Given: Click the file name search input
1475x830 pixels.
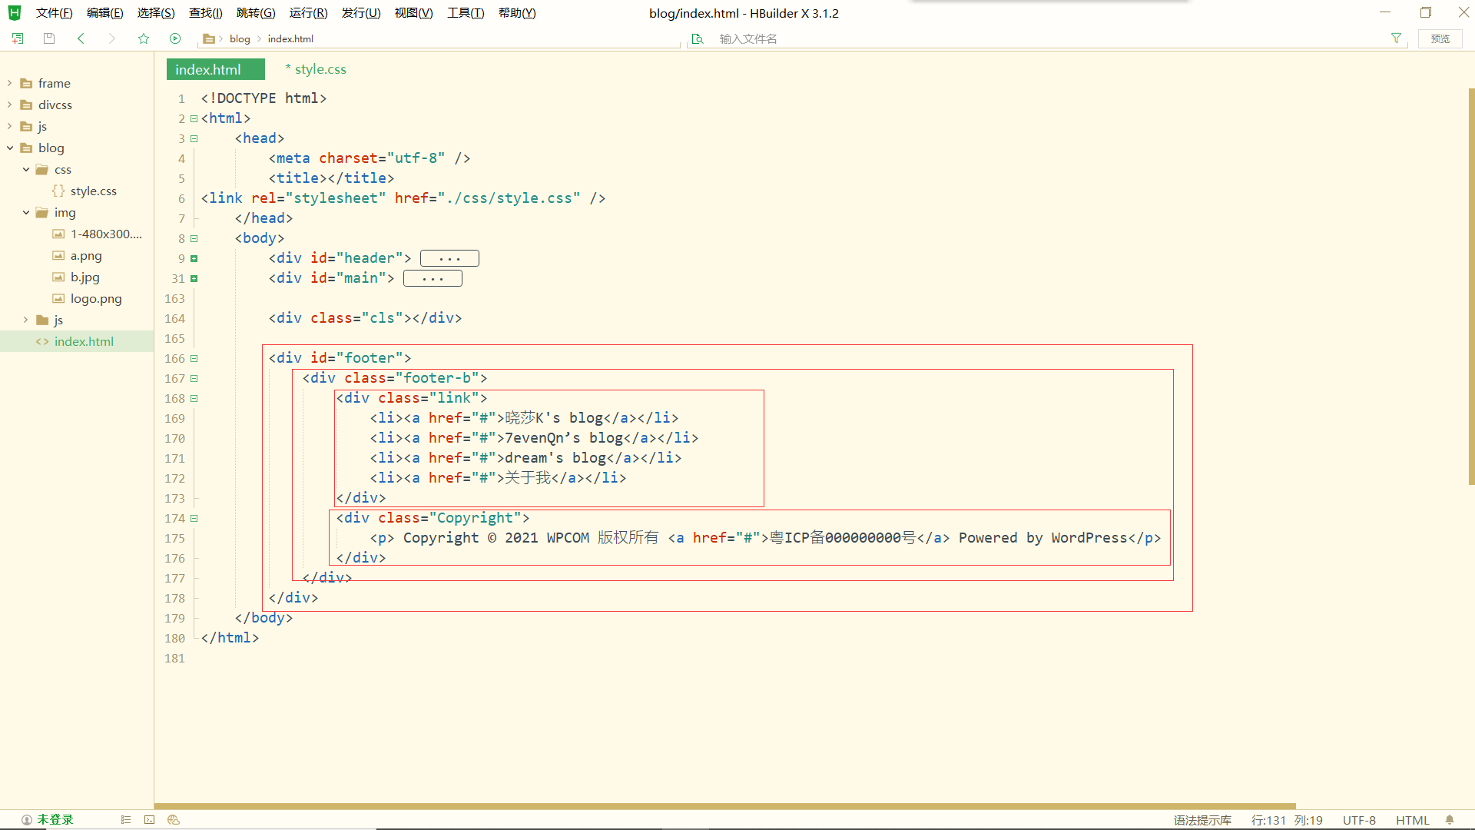Looking at the screenshot, I should pyautogui.click(x=1049, y=38).
